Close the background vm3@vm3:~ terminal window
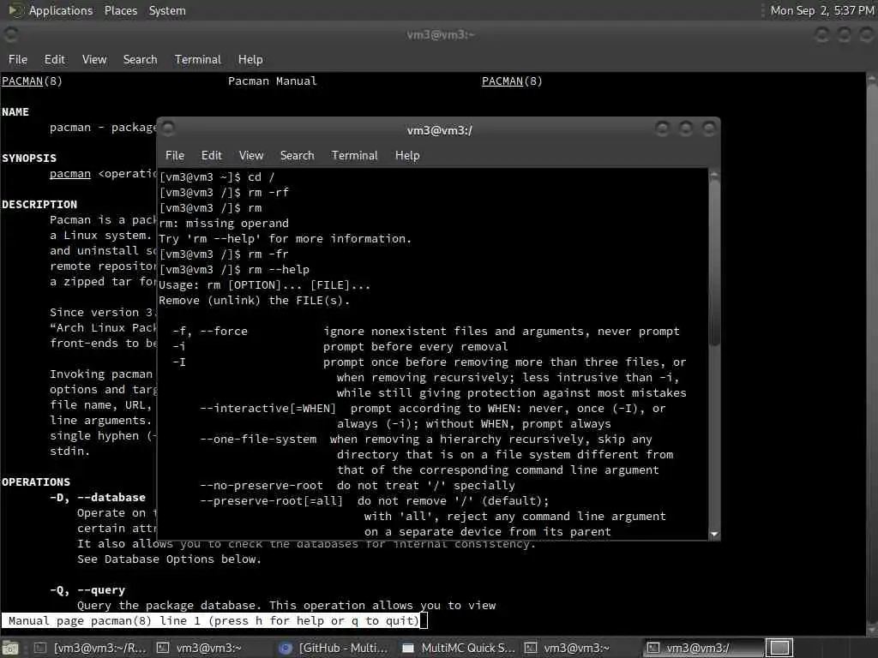The width and height of the screenshot is (878, 658). click(866, 34)
